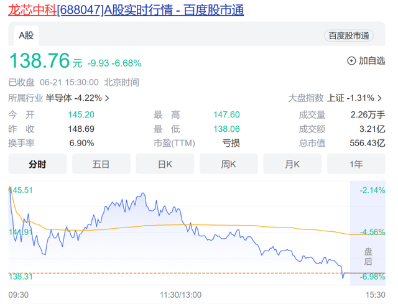Expand the 半导体 industry chevron arrow
The height and width of the screenshot is (304, 398).
107,98
